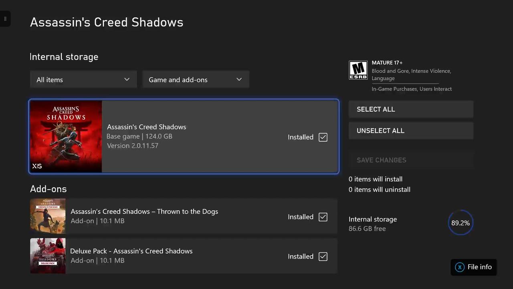Click the 'MATURE 17+' rating text
The width and height of the screenshot is (513, 289).
387,63
